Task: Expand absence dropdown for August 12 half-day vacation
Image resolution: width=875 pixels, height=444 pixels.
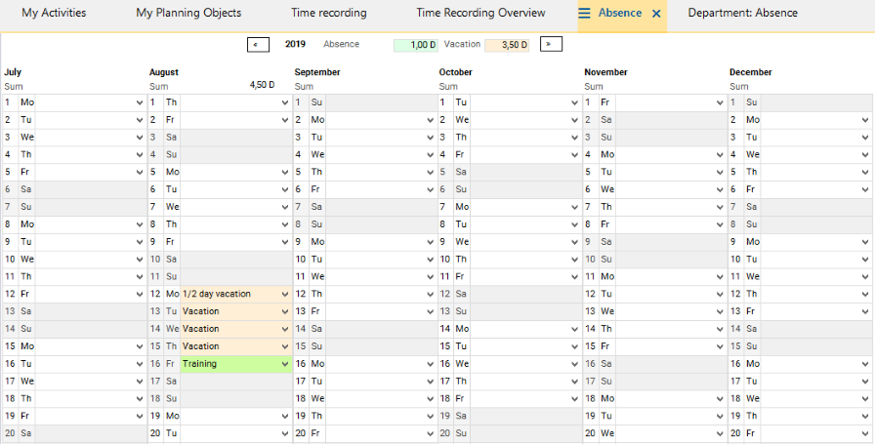Action: [x=285, y=294]
